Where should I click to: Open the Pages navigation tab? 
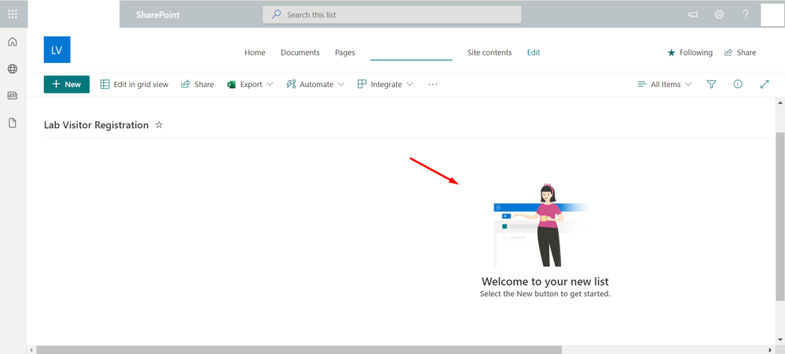click(x=345, y=53)
